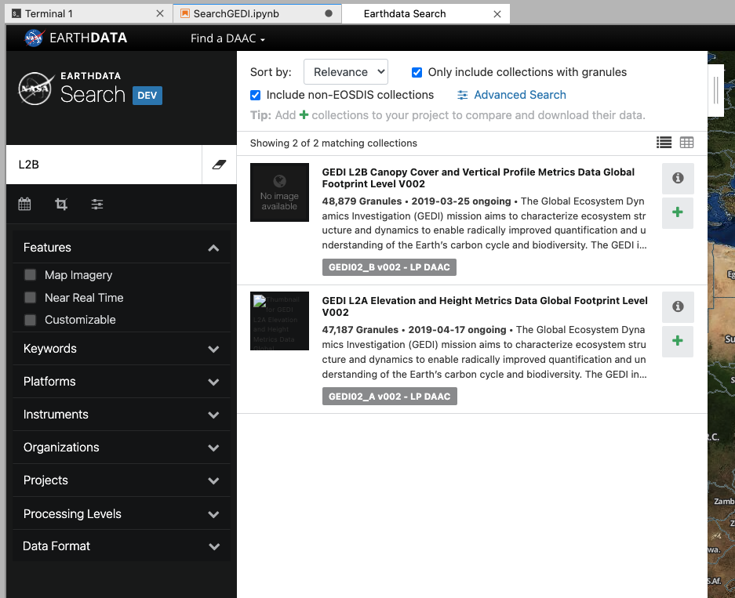
Task: Click '47,187 Granules' text in L2A result
Action: [x=360, y=330]
